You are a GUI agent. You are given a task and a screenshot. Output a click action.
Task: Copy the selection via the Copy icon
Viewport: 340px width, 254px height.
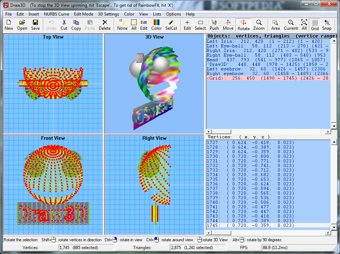click(76, 25)
